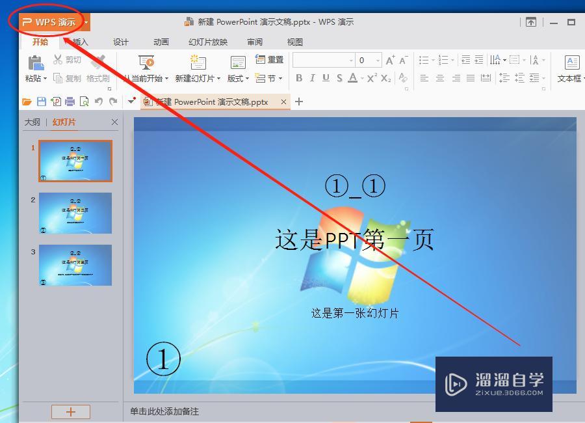The width and height of the screenshot is (585, 423).
Task: Click the line spacing icon
Action: coord(504,78)
